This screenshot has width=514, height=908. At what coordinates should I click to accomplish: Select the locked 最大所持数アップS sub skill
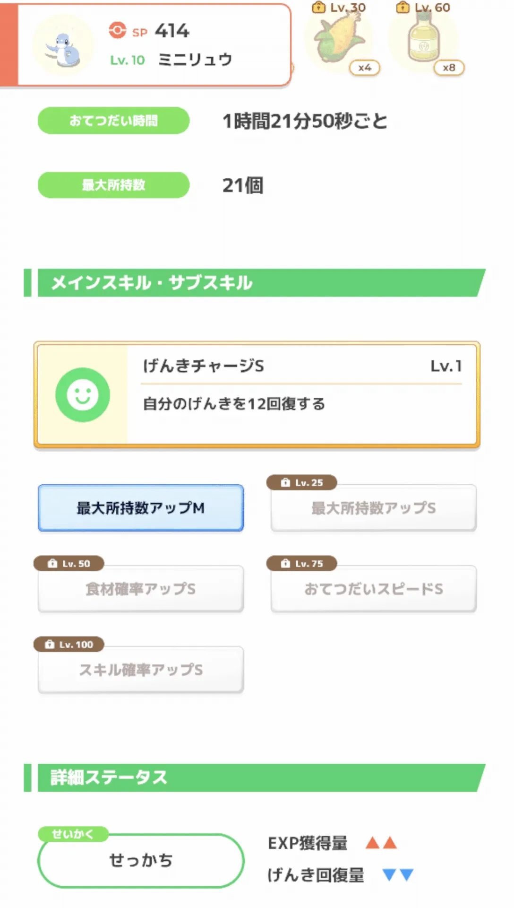[x=373, y=508]
